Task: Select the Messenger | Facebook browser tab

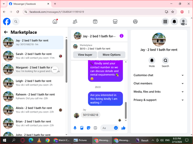Action: [29, 4]
